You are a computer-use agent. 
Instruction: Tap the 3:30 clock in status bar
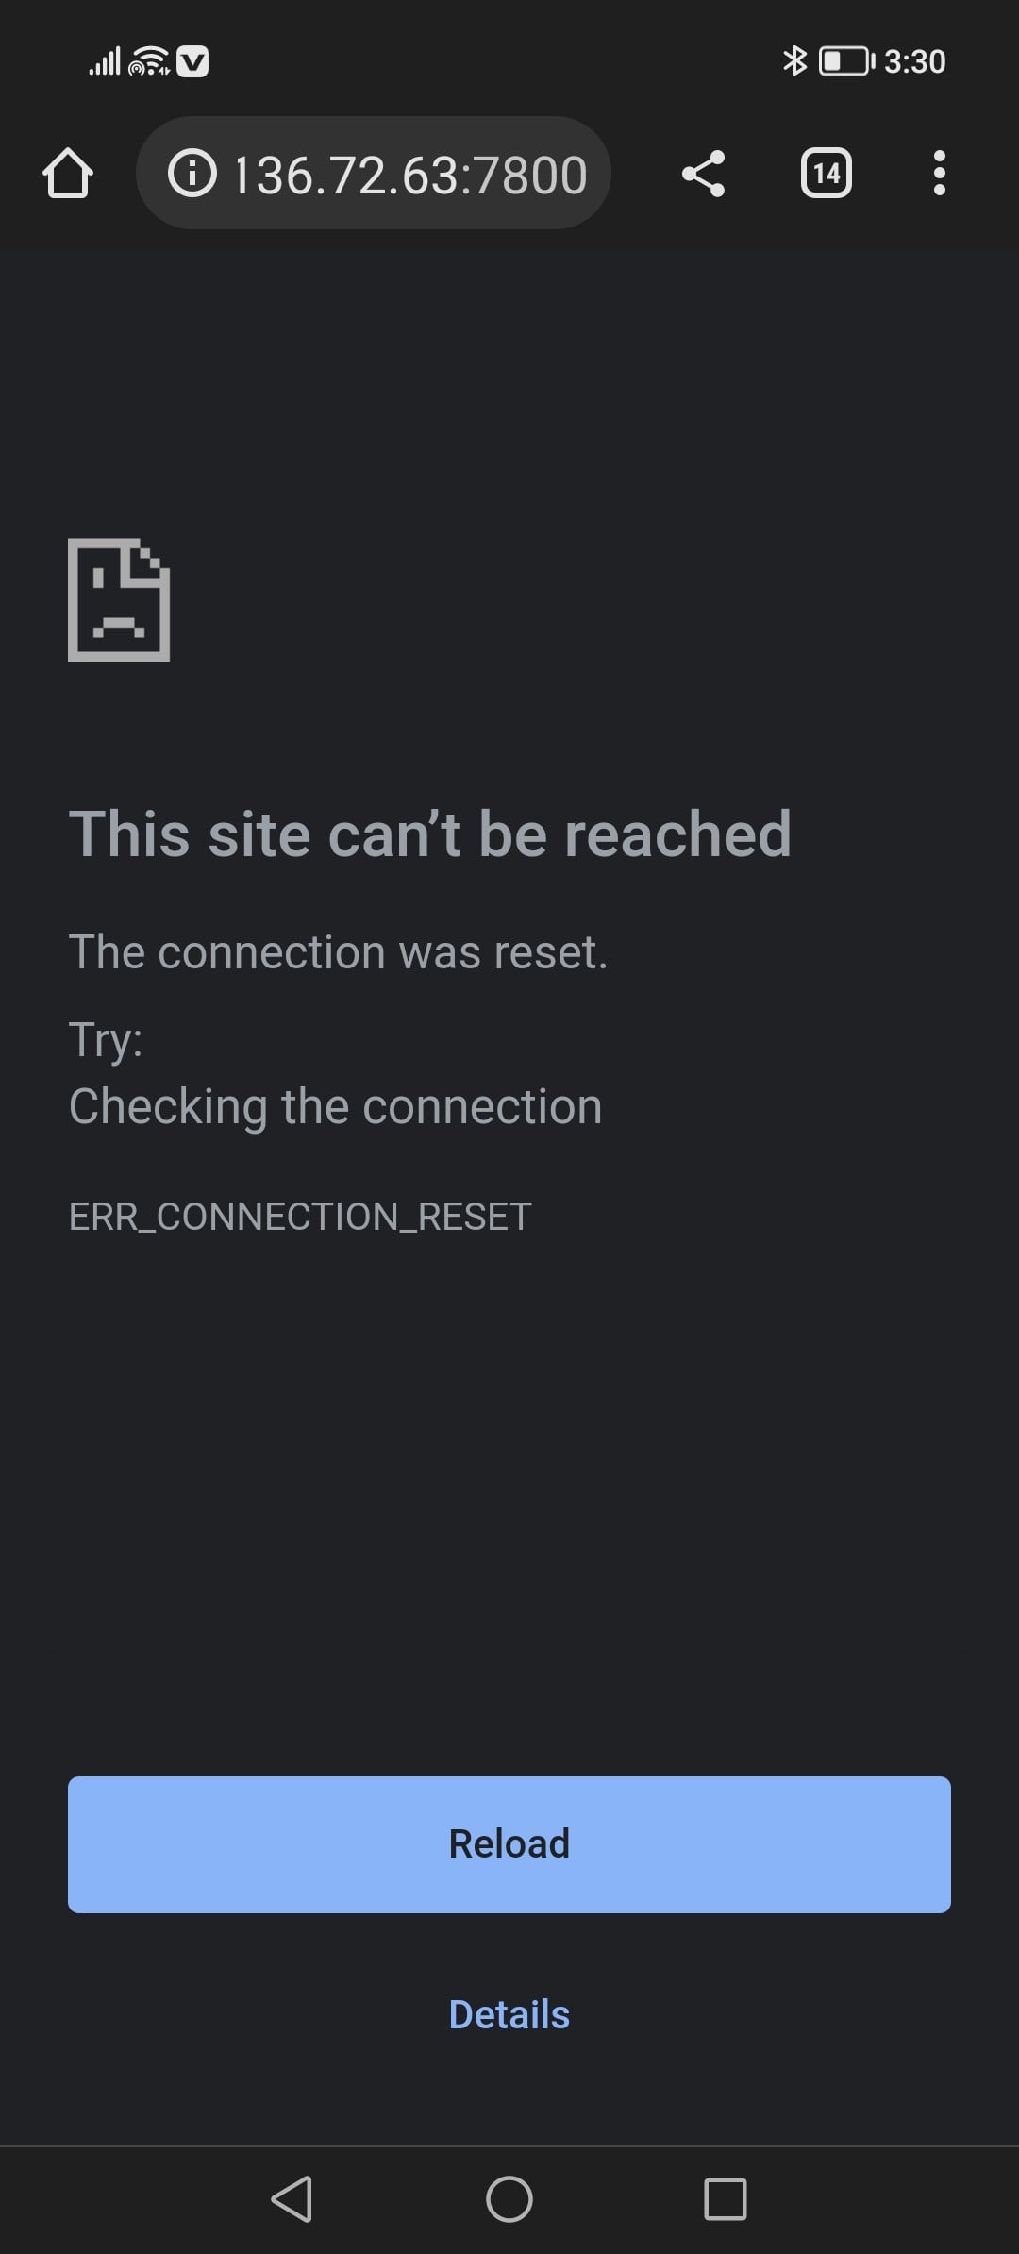(914, 61)
